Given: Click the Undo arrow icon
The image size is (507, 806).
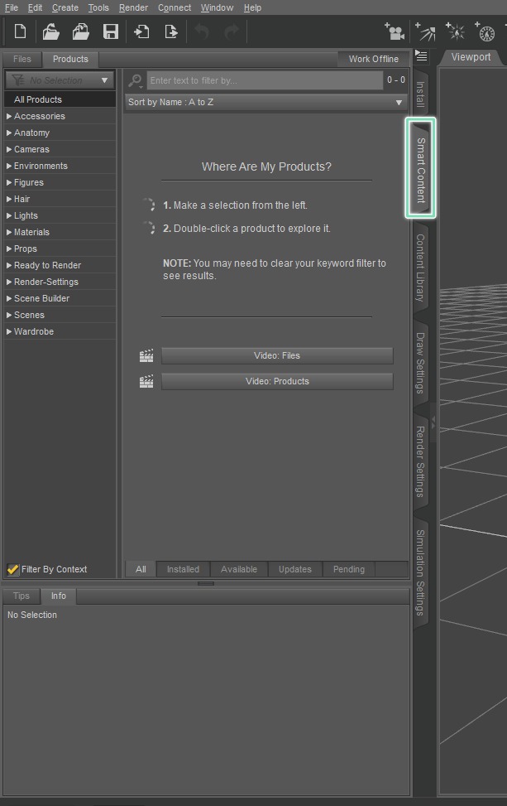Looking at the screenshot, I should tap(202, 31).
